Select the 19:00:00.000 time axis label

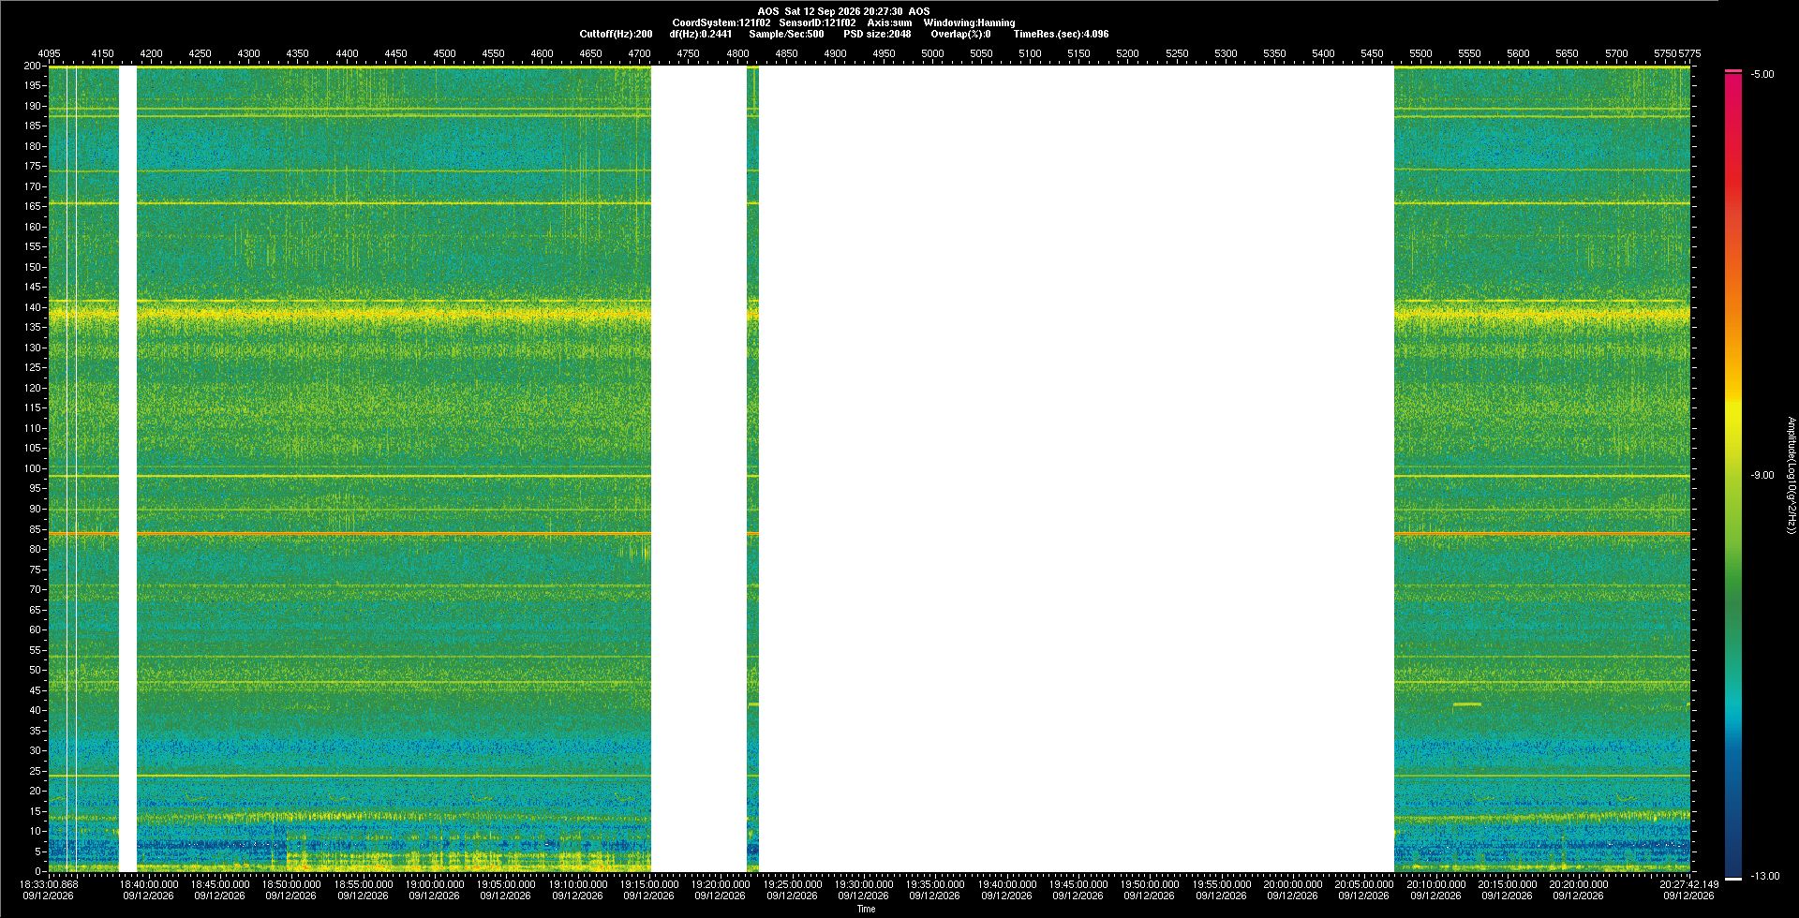point(435,884)
